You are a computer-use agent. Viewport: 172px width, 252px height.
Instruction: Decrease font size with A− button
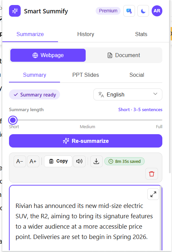[20, 161]
